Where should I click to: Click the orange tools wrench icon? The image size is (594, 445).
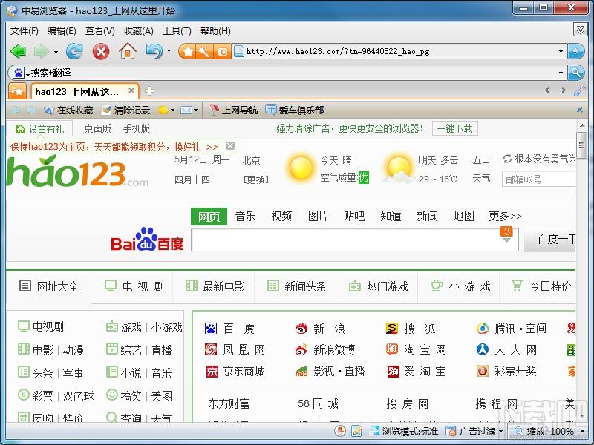pyautogui.click(x=205, y=51)
